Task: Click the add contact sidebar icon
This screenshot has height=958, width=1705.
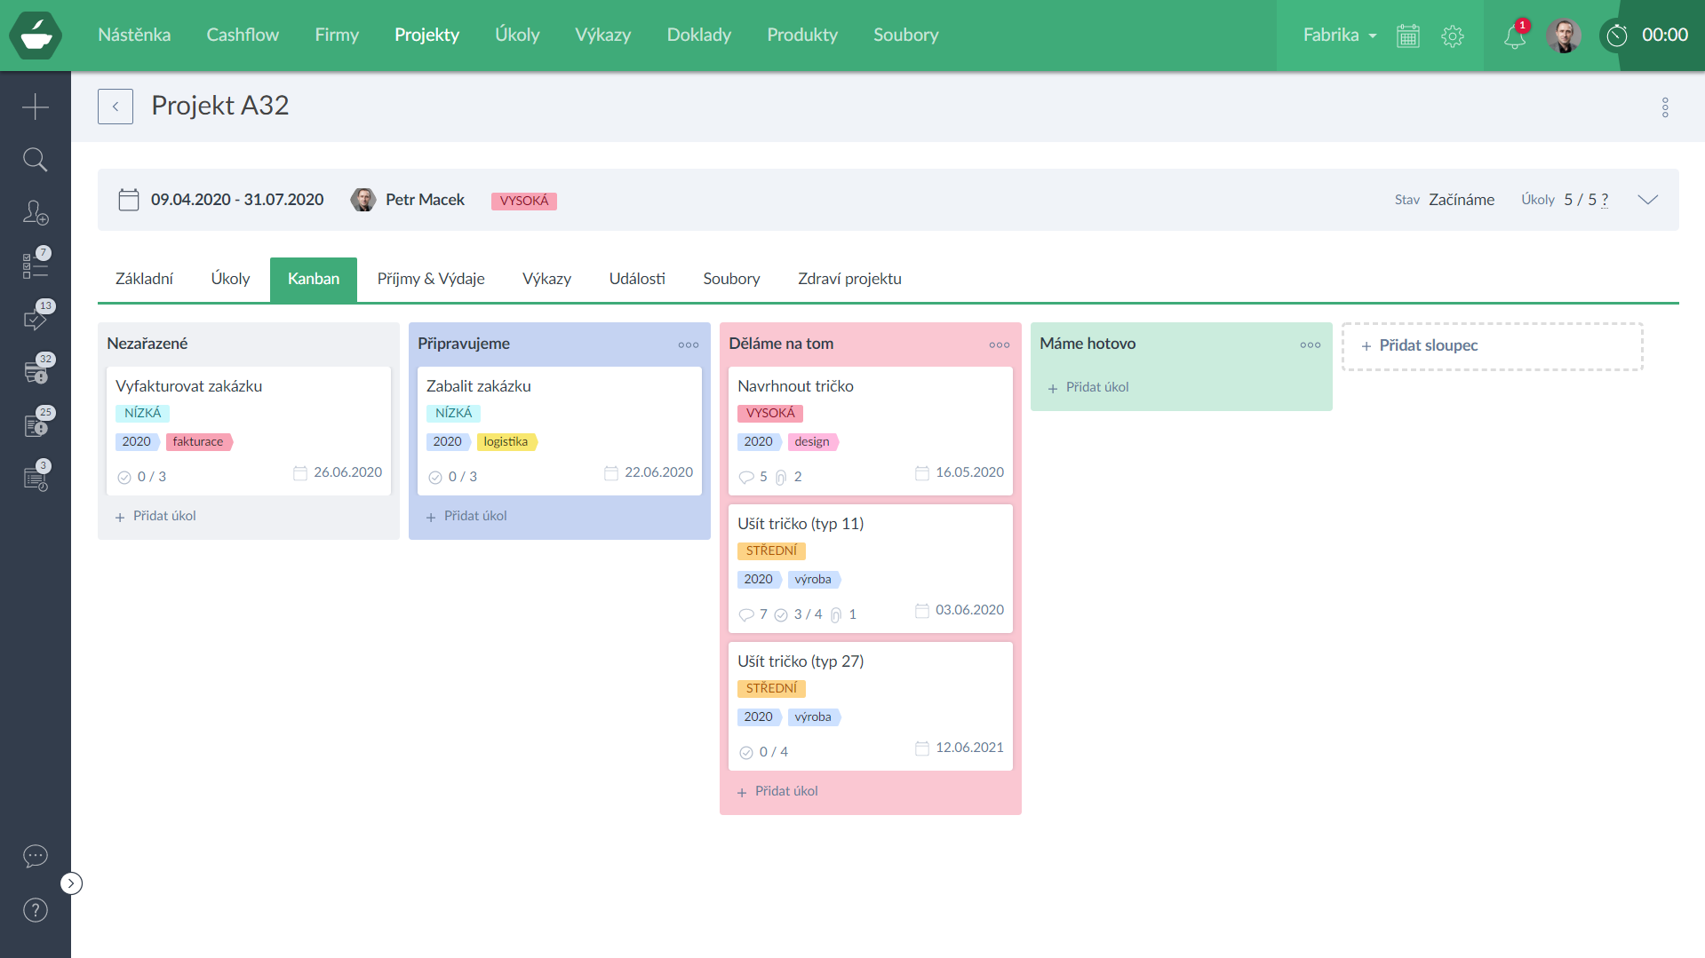Action: tap(36, 213)
